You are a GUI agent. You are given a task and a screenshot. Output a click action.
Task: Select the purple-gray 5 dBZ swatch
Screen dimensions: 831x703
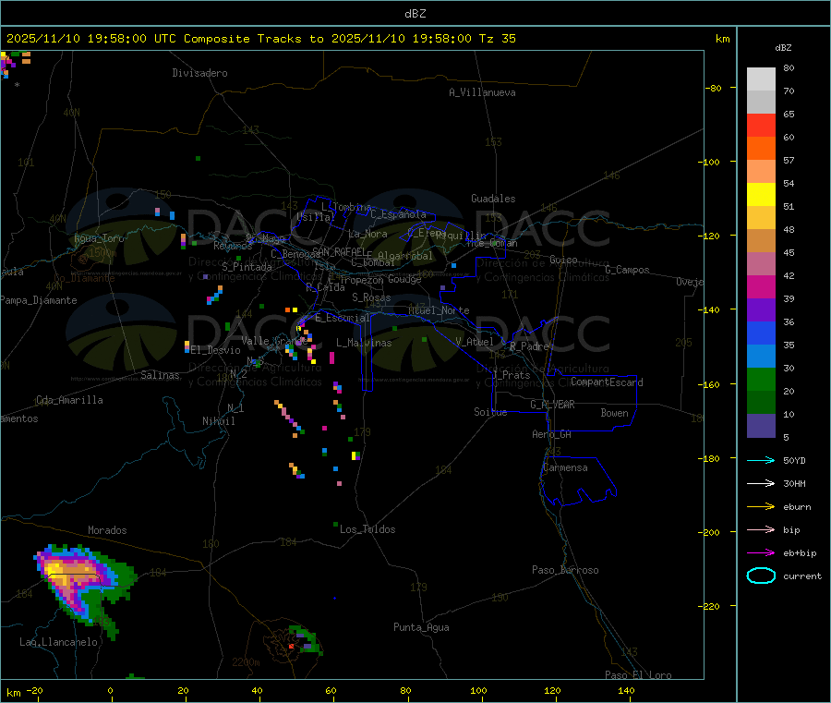pos(761,426)
